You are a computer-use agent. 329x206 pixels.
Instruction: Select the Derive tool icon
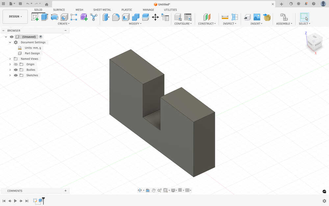(93, 17)
